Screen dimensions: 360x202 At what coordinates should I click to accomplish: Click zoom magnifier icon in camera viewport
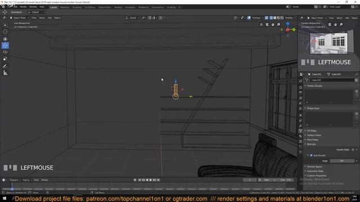click(341, 24)
